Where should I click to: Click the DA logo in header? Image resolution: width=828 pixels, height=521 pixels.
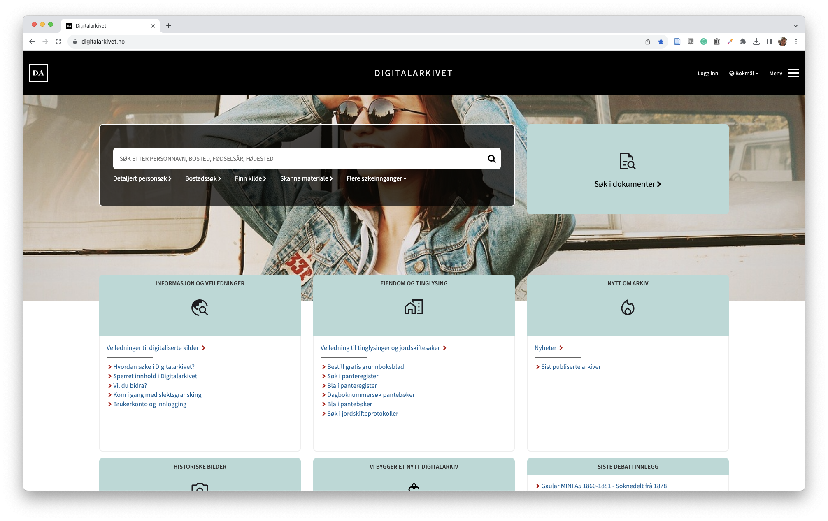[38, 73]
